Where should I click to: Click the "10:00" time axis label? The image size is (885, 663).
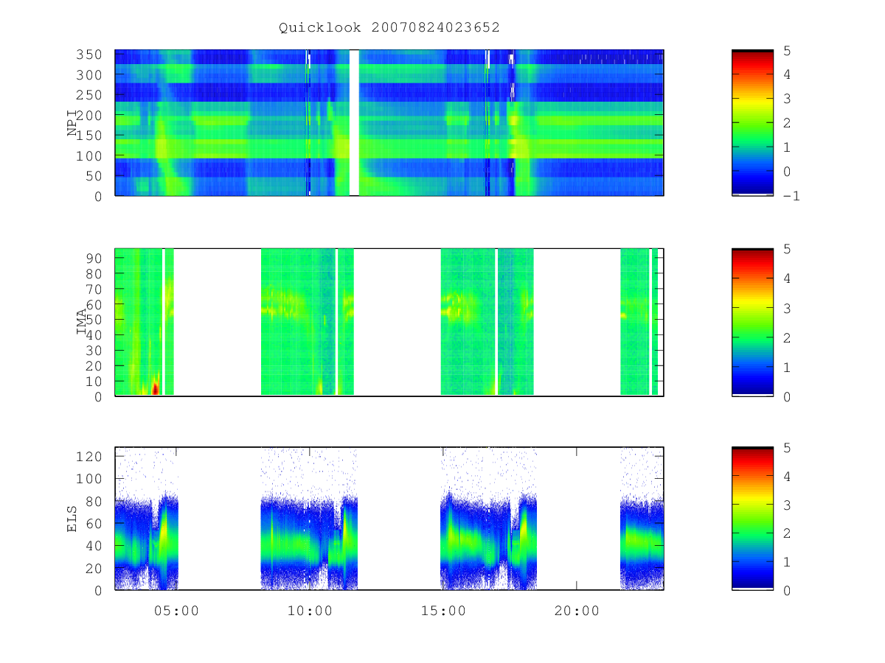pos(309,611)
